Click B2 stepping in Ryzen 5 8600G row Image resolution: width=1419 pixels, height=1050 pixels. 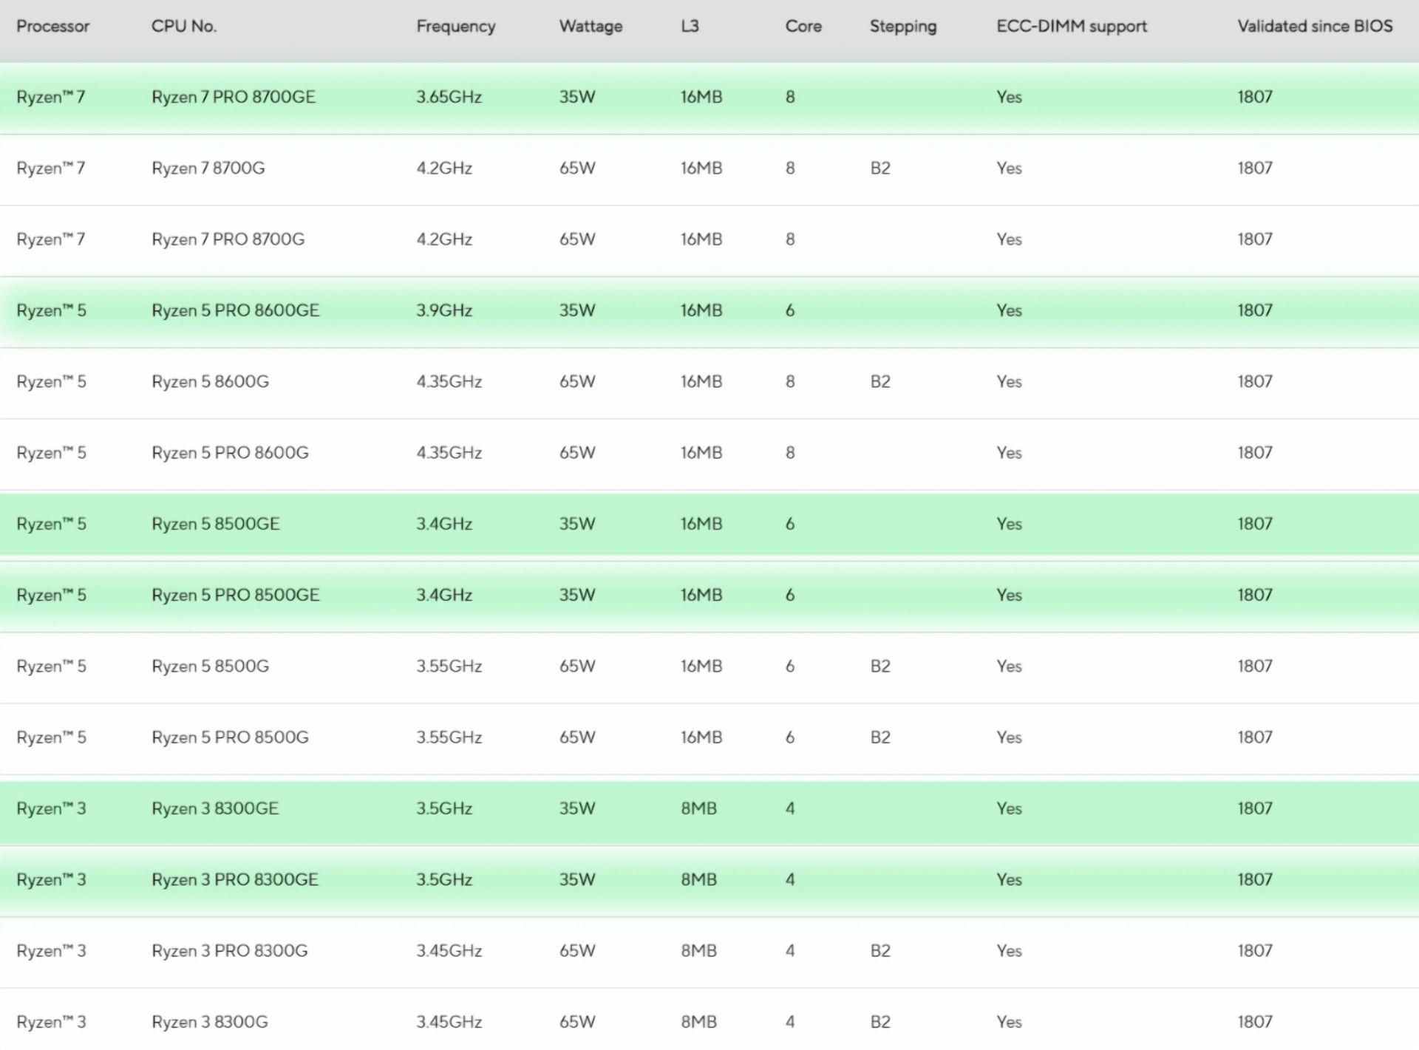pyautogui.click(x=880, y=382)
